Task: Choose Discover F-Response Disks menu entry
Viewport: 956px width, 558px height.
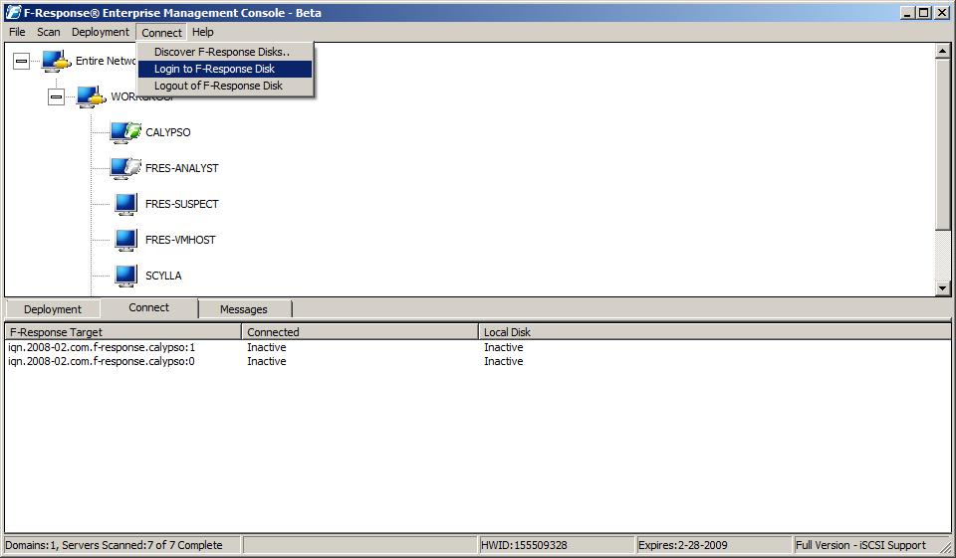Action: (225, 52)
